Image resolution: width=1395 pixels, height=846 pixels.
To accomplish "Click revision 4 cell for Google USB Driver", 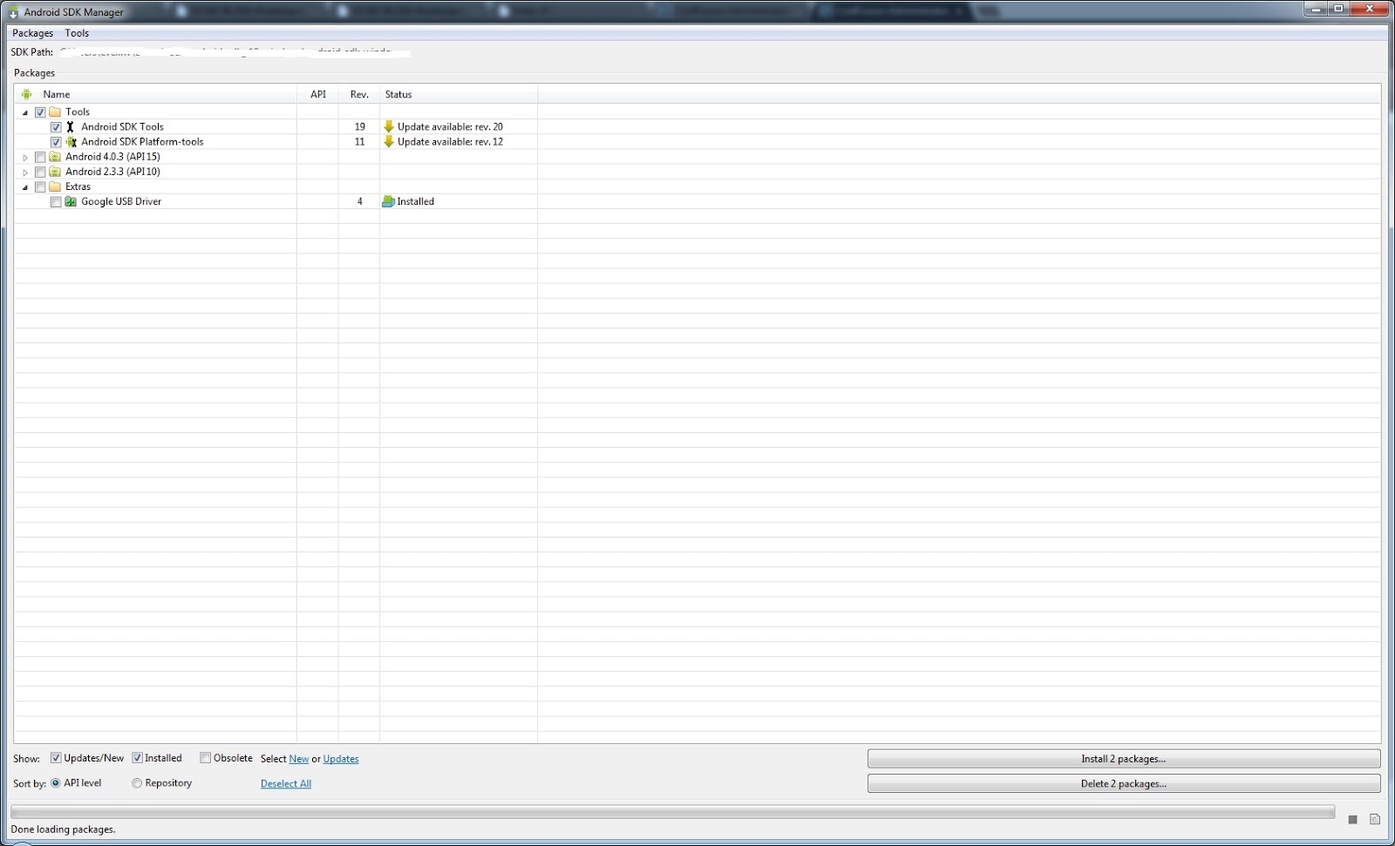I will 359,201.
